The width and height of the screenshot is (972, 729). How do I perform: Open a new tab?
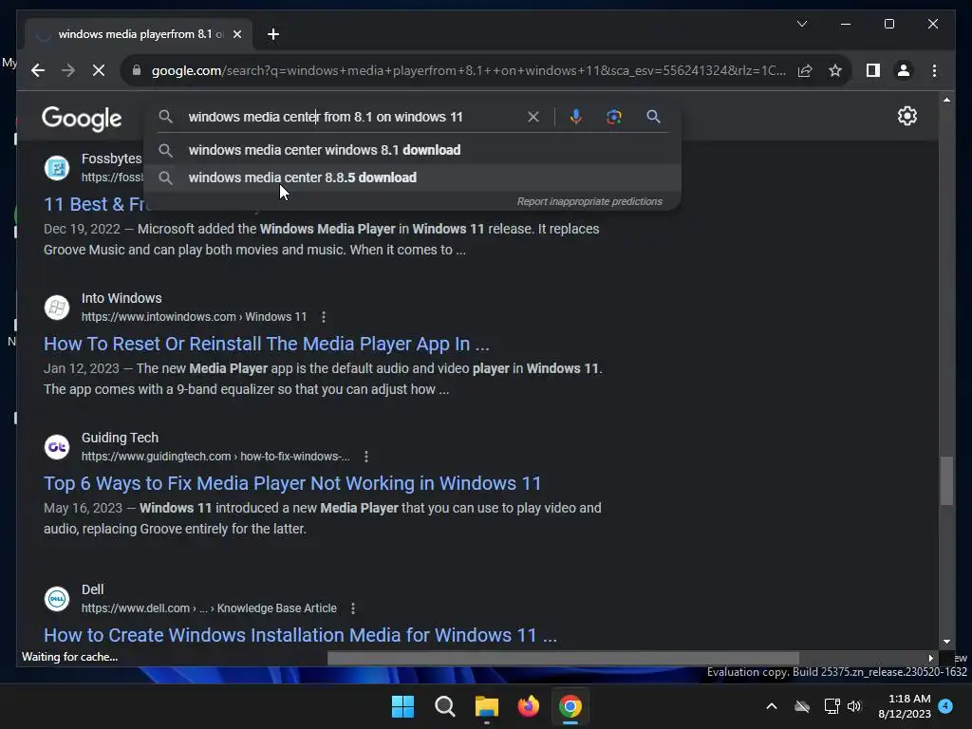click(273, 35)
